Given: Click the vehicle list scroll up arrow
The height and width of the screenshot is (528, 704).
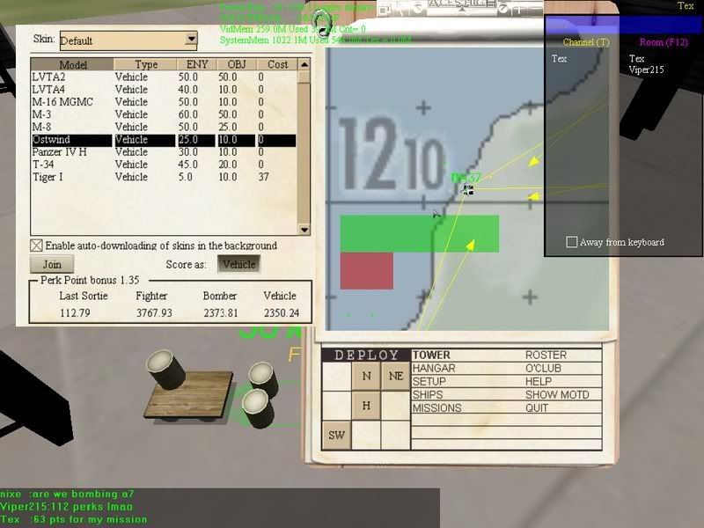Looking at the screenshot, I should (304, 64).
